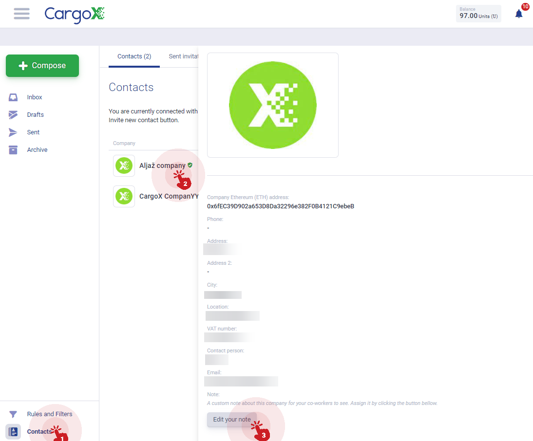Click the Edit your note button

point(232,419)
